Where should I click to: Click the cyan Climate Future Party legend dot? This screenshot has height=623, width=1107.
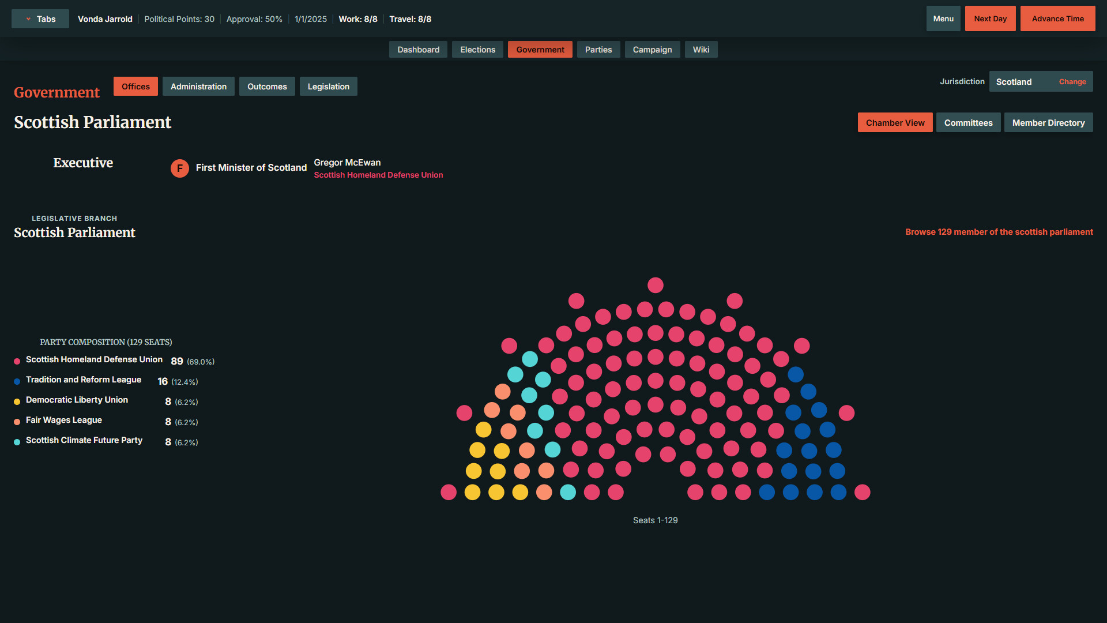17,442
